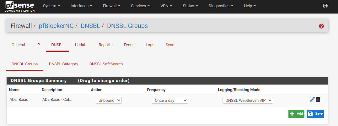
Task: Delete ADs_Basic group using trash icon
Action: [x=318, y=100]
